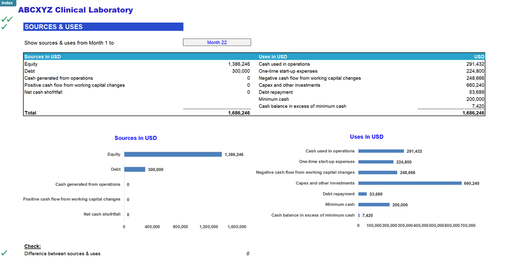Click the 'Debt repayment' chart bar

[363, 194]
